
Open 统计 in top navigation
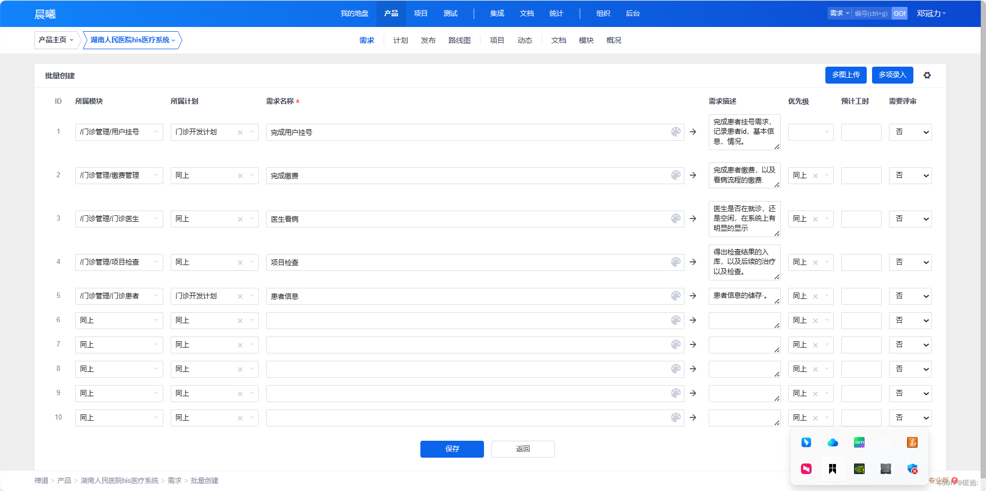click(x=556, y=14)
